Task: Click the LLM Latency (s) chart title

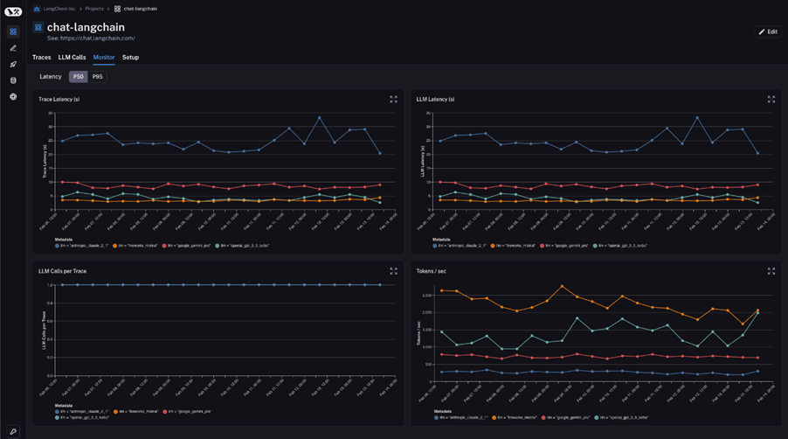Action: 435,100
